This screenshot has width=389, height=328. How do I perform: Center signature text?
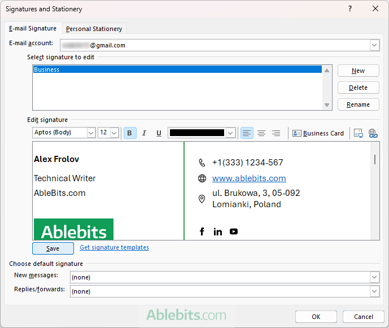(x=261, y=133)
